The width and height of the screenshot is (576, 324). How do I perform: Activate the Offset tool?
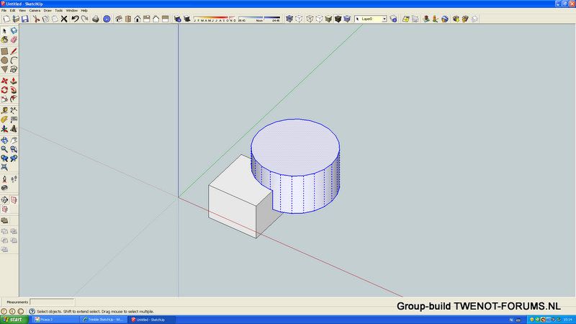14,99
